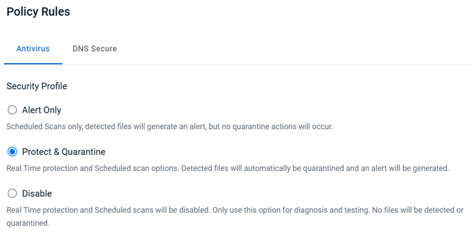Click the Security Profile section heading

[37, 86]
